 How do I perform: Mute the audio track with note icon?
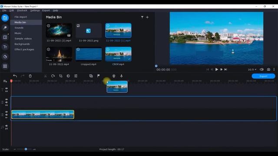point(7,126)
